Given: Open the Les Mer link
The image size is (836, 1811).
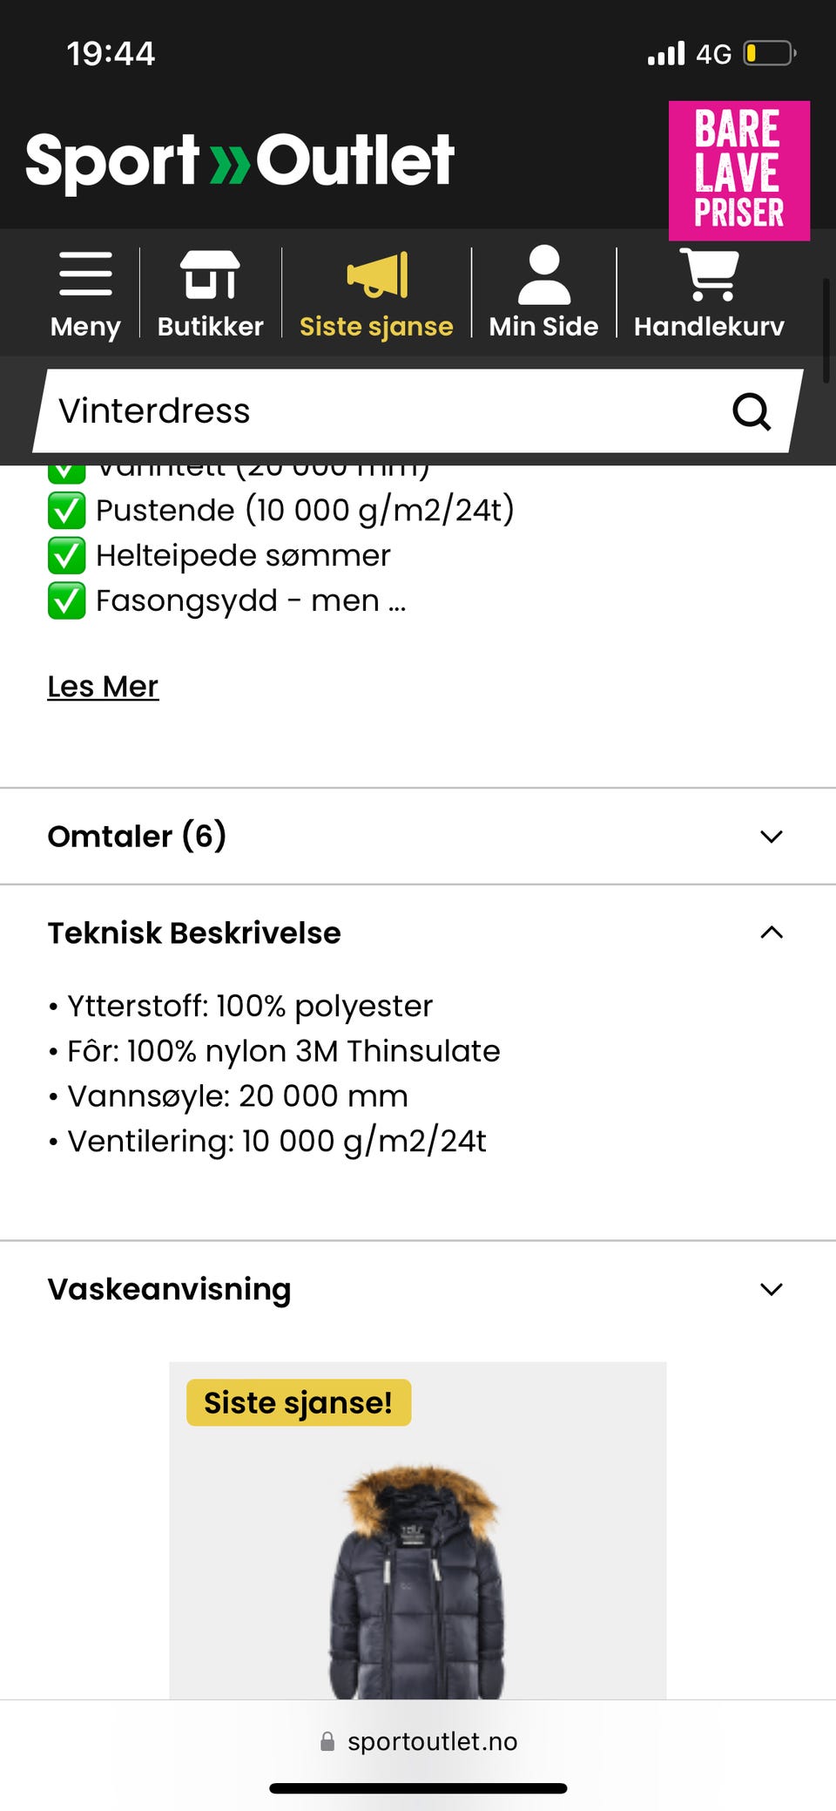Looking at the screenshot, I should click(103, 687).
